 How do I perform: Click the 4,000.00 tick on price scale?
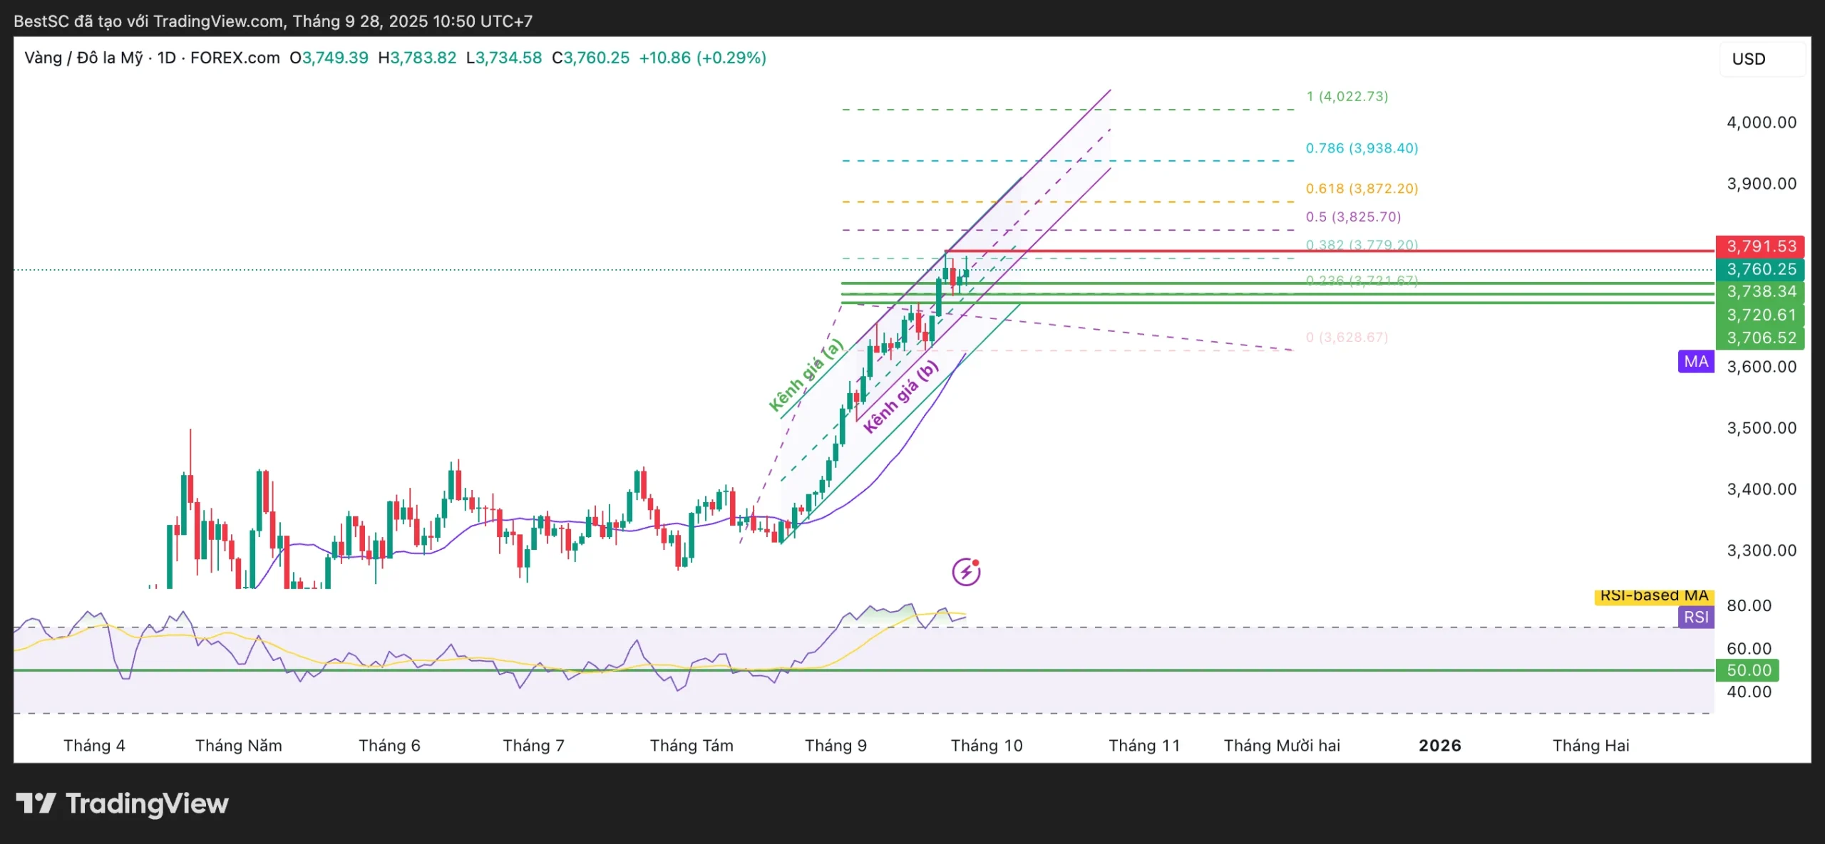point(1761,123)
